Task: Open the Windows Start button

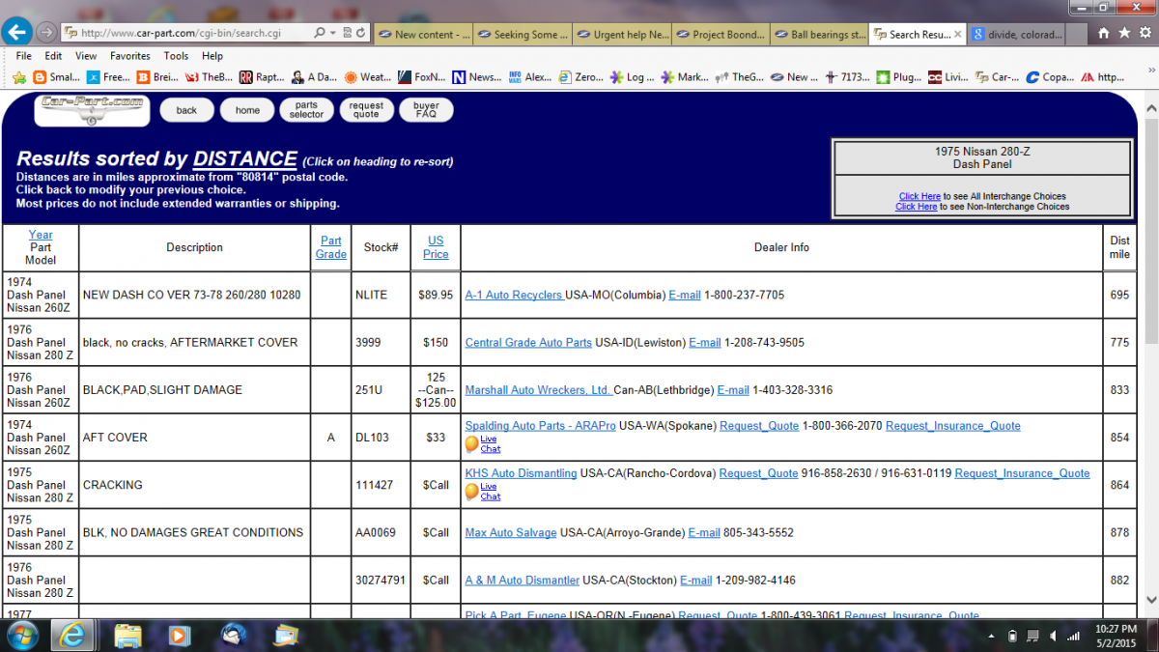Action: tap(21, 635)
